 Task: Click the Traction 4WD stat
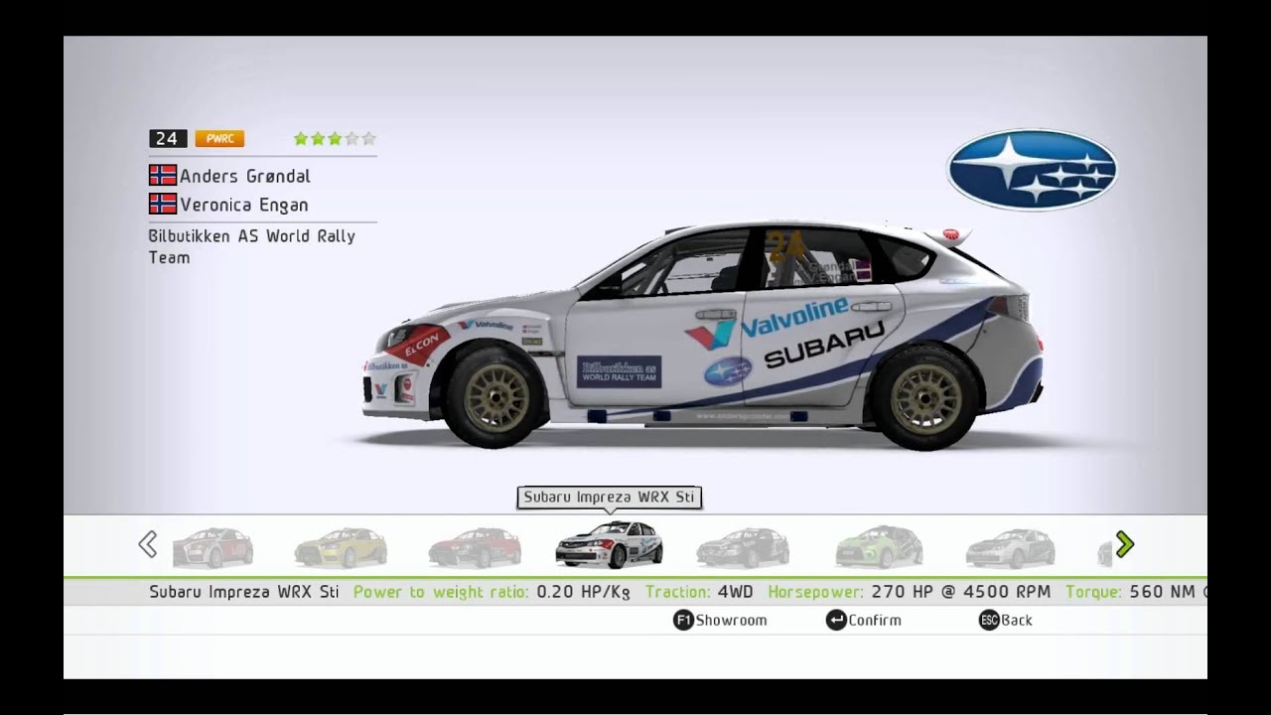tap(699, 592)
